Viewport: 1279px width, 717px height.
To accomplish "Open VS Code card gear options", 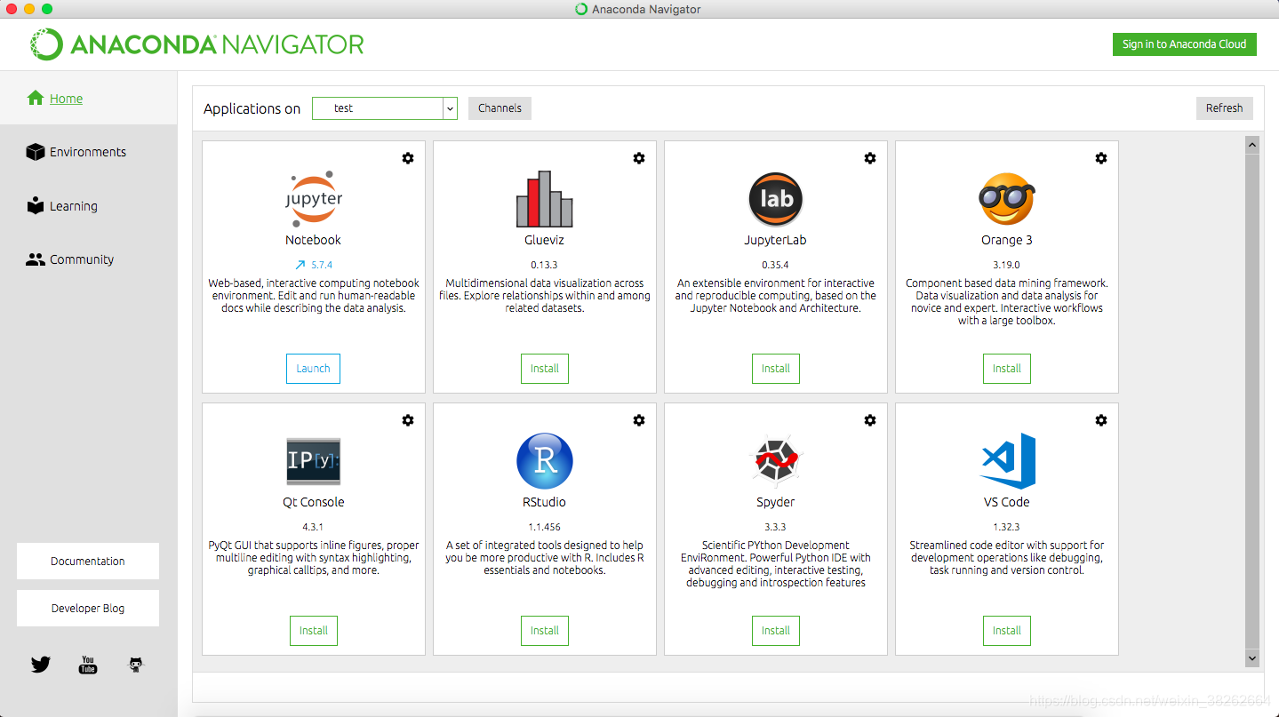I will tap(1101, 420).
